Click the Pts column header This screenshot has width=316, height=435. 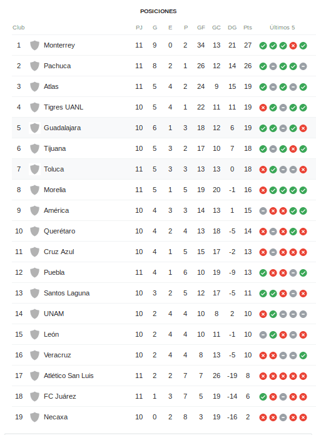point(248,28)
